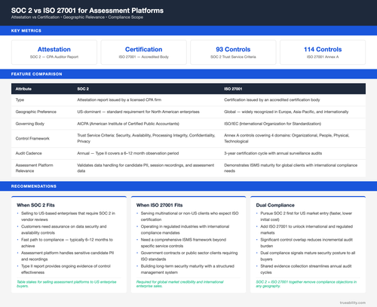Click 'Attestation report issued by a licensed CPA firm'
377x307 pixels.
click(119, 100)
